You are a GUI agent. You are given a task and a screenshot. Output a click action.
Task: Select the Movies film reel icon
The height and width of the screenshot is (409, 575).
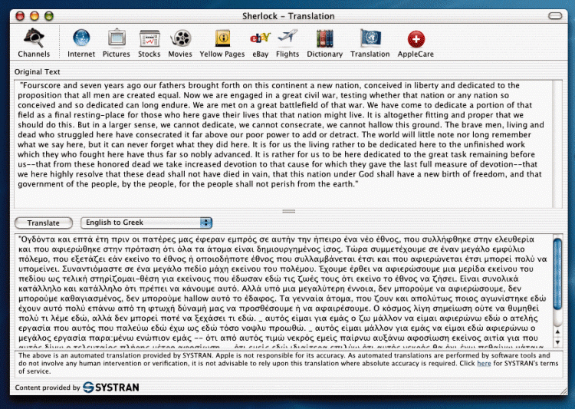click(180, 38)
